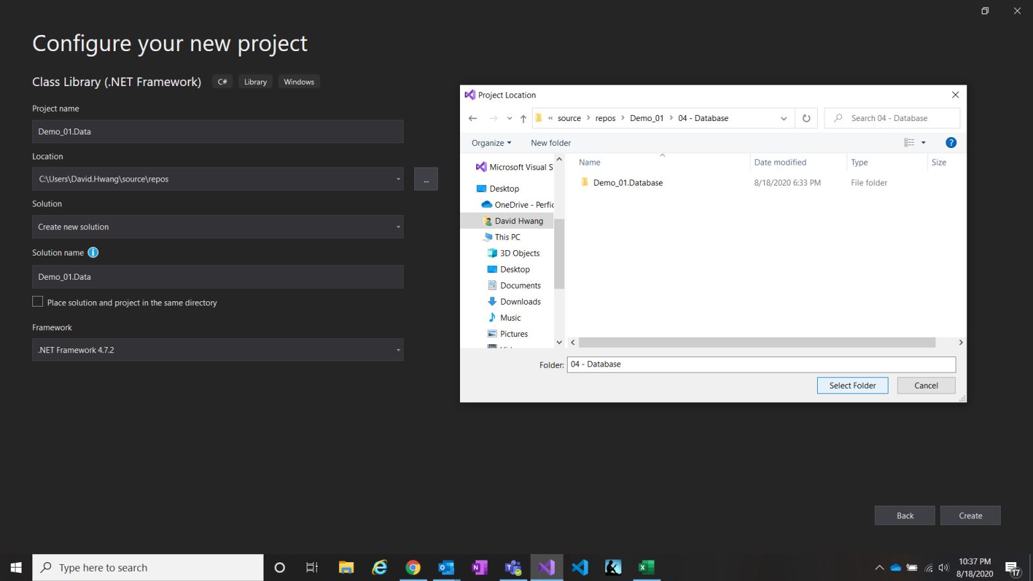Launch Excel from the taskbar
This screenshot has width=1033, height=581.
pyautogui.click(x=646, y=567)
